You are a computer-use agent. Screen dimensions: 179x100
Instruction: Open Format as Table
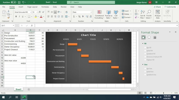click(109, 15)
